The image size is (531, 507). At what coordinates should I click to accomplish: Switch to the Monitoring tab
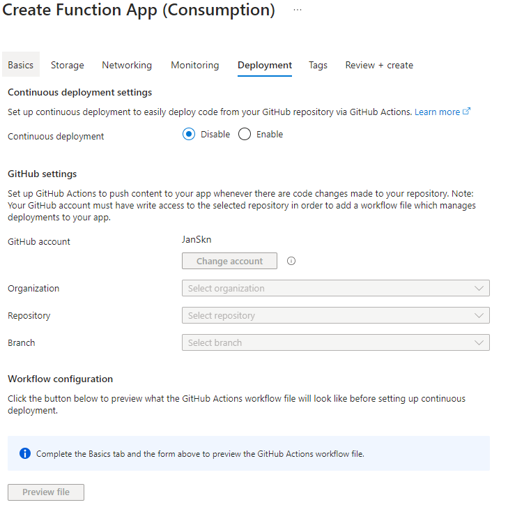[195, 65]
